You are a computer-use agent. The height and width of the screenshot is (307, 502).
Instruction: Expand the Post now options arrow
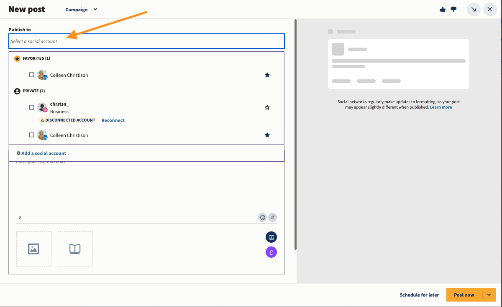point(489,295)
